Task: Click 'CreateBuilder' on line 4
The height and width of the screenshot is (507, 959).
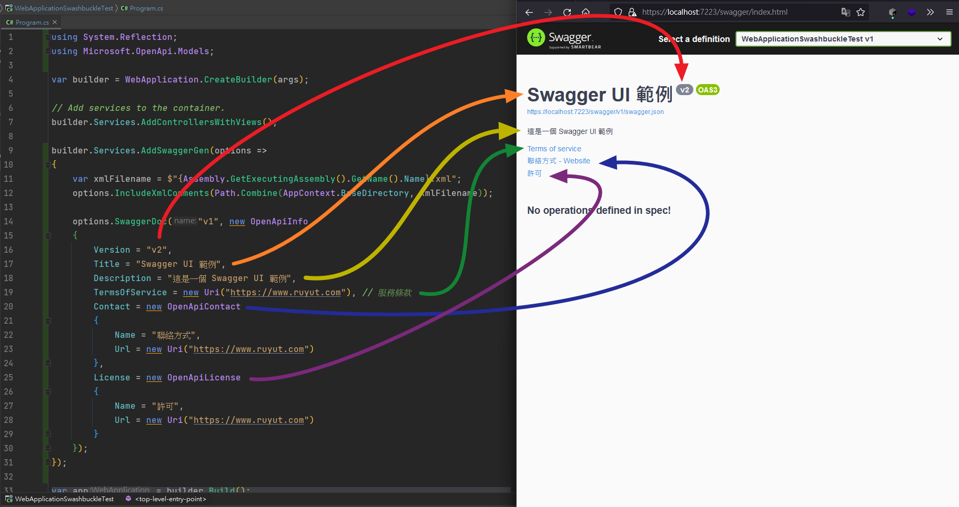Action: pyautogui.click(x=238, y=80)
